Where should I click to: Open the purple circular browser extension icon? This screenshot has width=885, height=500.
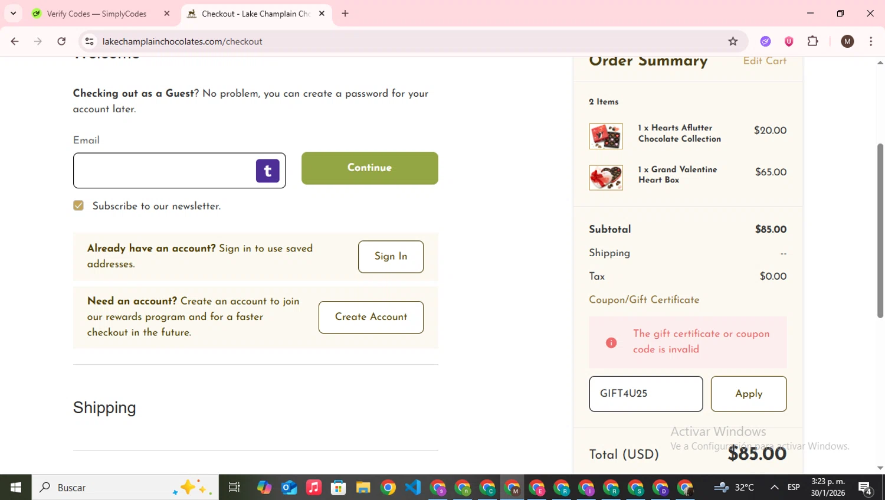(765, 41)
